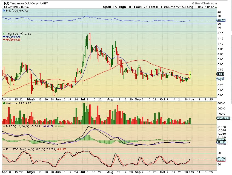This screenshot has width=232, height=175.
Task: Click the Last 0.81 quote value
Action: click(x=155, y=7)
